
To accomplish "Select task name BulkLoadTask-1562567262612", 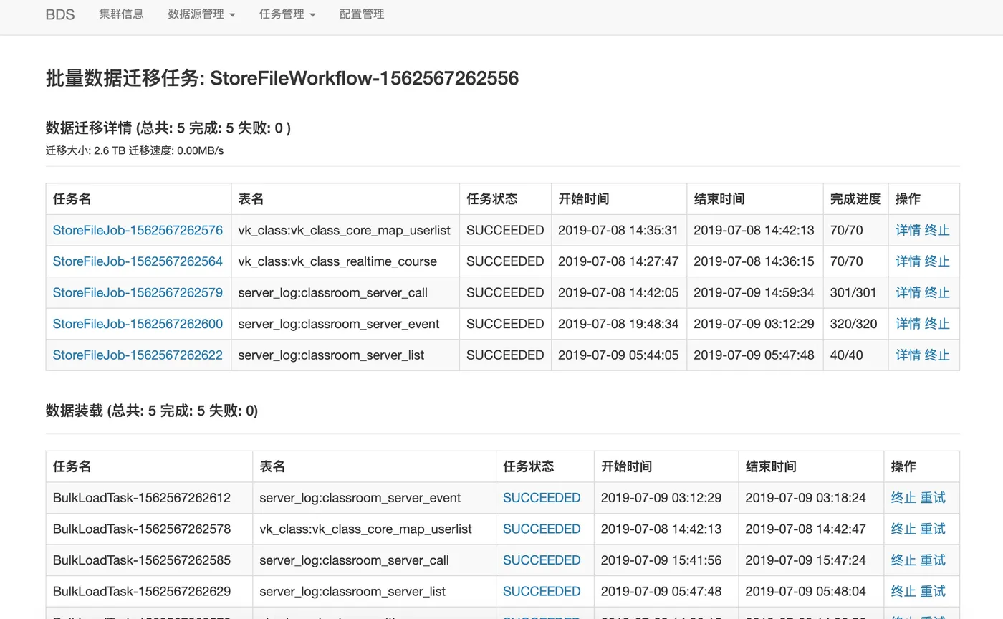I will (x=142, y=498).
